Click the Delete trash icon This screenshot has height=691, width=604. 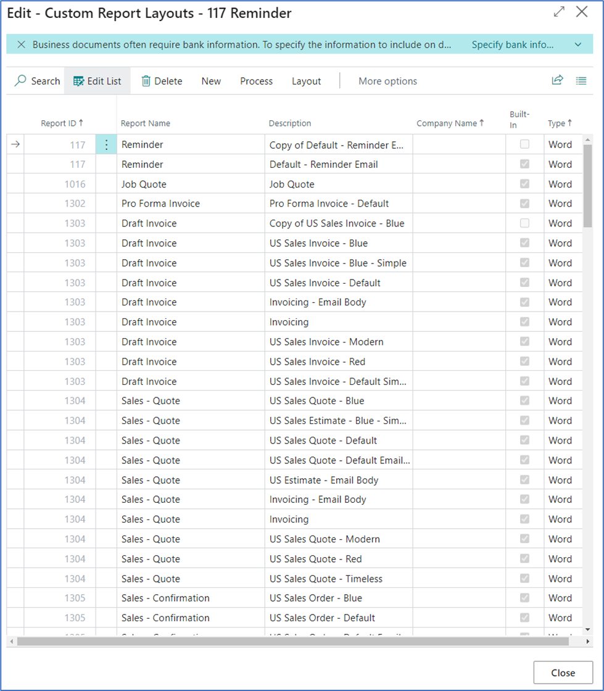146,81
